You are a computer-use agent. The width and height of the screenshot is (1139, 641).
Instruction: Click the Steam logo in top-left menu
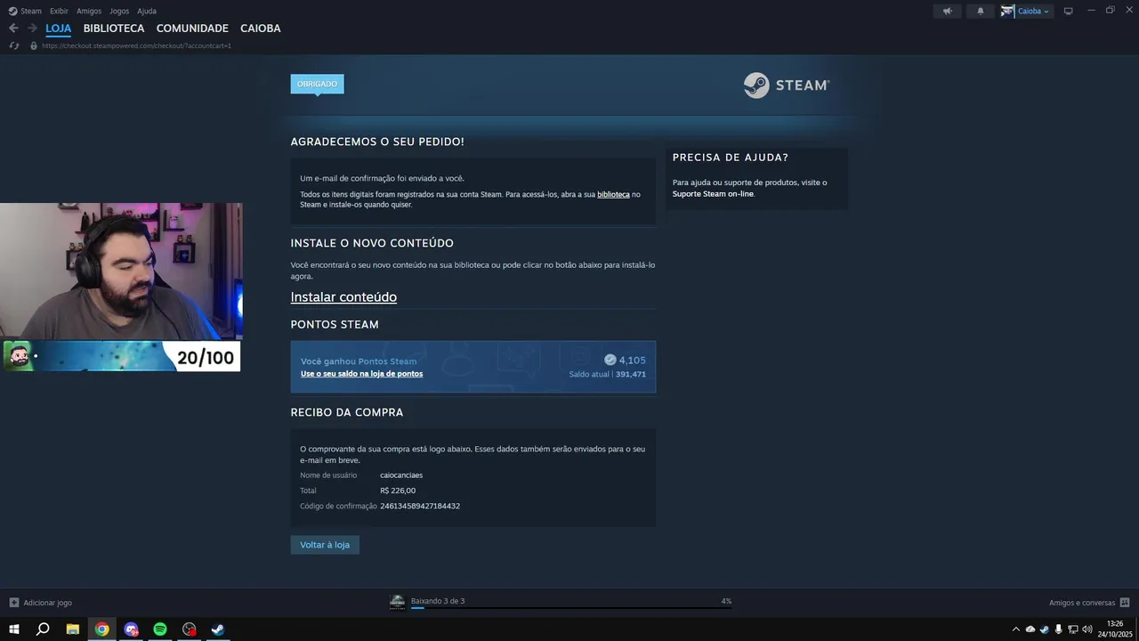tap(12, 11)
